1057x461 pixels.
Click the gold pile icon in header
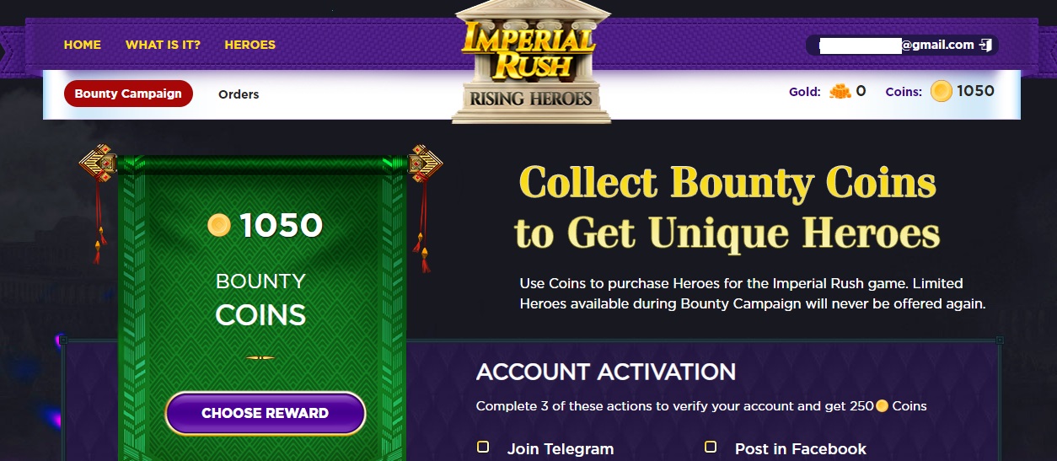click(x=840, y=92)
